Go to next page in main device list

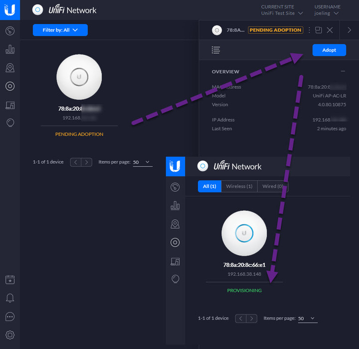87,162
